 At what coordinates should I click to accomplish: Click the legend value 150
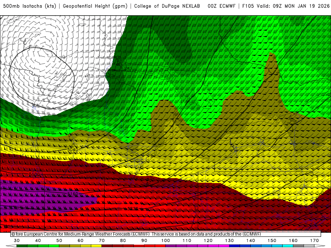click(272, 241)
